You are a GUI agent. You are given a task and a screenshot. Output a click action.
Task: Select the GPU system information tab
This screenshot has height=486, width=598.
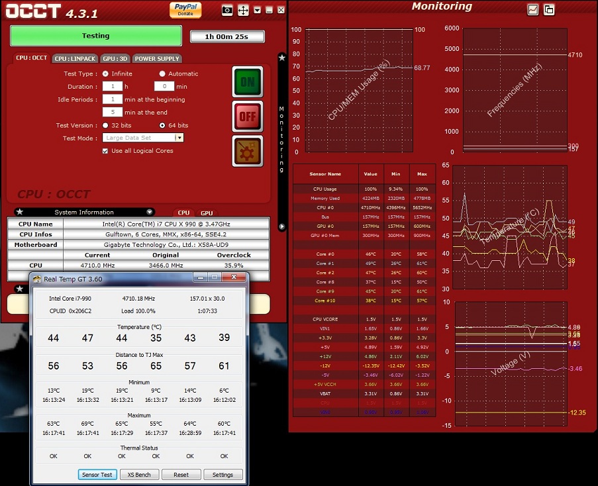[207, 213]
